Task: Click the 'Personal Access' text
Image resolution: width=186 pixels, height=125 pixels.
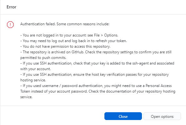Action: pos(158,86)
